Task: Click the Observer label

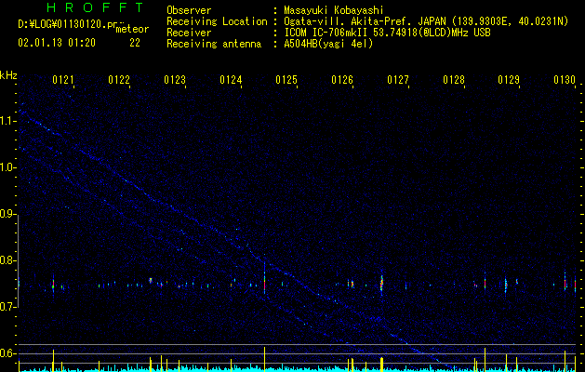Action: 189,10
